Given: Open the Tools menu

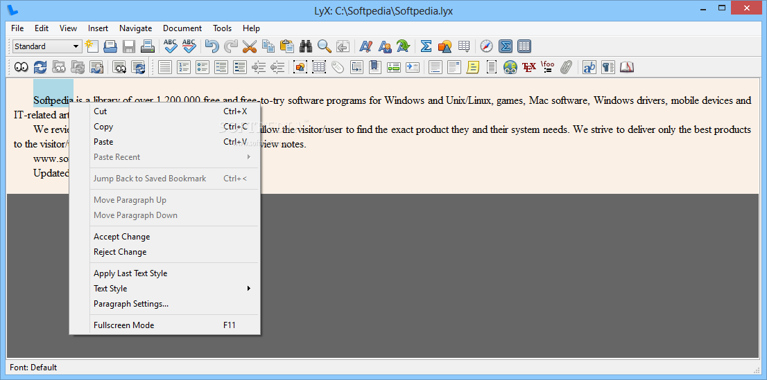Looking at the screenshot, I should pyautogui.click(x=222, y=28).
